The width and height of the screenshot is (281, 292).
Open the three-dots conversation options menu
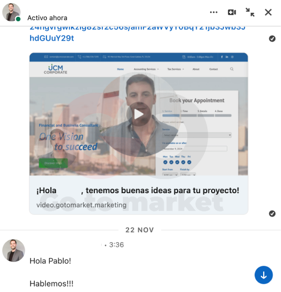pyautogui.click(x=213, y=12)
